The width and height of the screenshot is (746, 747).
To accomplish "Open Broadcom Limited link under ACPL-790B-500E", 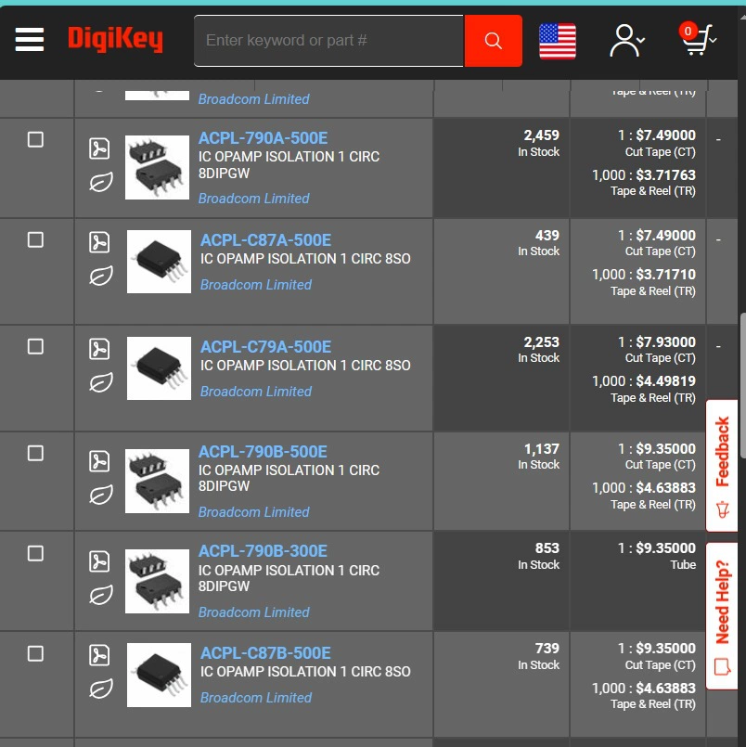I will [253, 511].
